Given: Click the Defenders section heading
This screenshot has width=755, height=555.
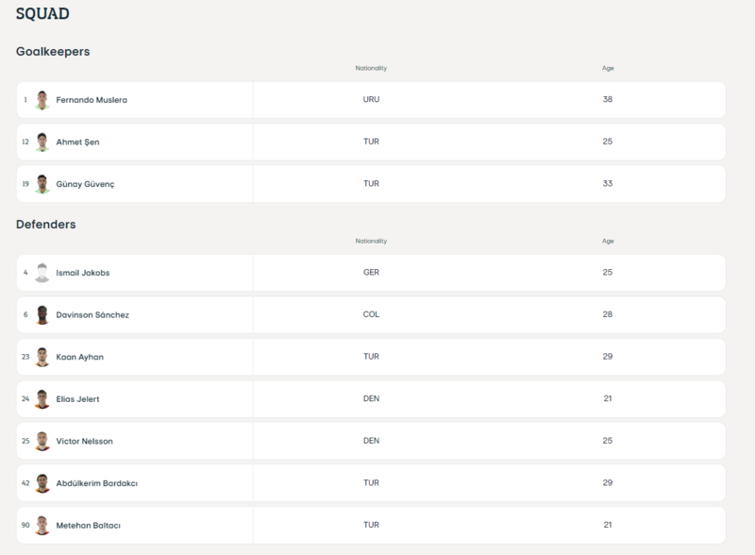Looking at the screenshot, I should click(46, 225).
